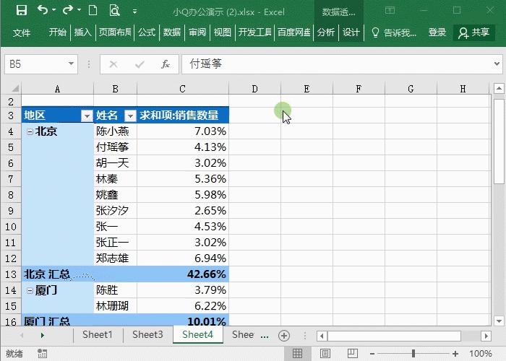Undo the last action
Image resolution: width=506 pixels, height=361 pixels.
pos(43,10)
